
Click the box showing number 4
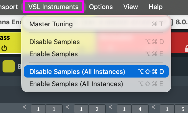click(140, 109)
